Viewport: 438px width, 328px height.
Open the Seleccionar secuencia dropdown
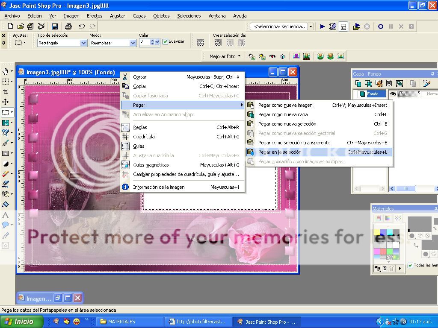pos(311,26)
